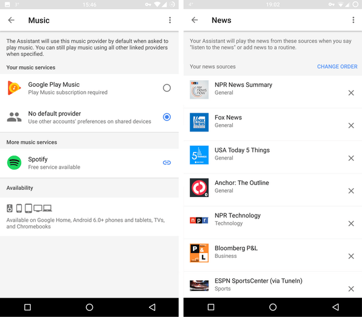Open the Spotify service name
The width and height of the screenshot is (362, 317).
(x=38, y=159)
